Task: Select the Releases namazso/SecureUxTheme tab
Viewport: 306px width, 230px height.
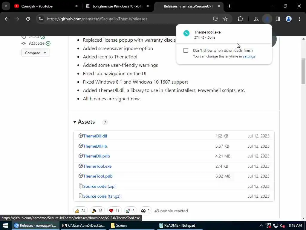Action: coord(189,6)
